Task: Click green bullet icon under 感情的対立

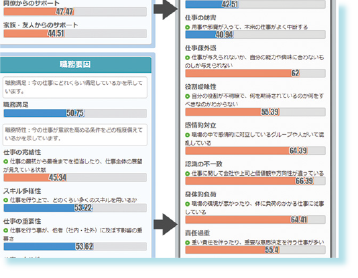Action: pos(188,135)
